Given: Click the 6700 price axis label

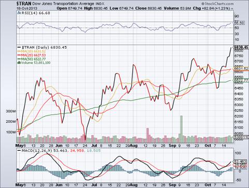Looking at the screenshot, I should pos(238,61).
